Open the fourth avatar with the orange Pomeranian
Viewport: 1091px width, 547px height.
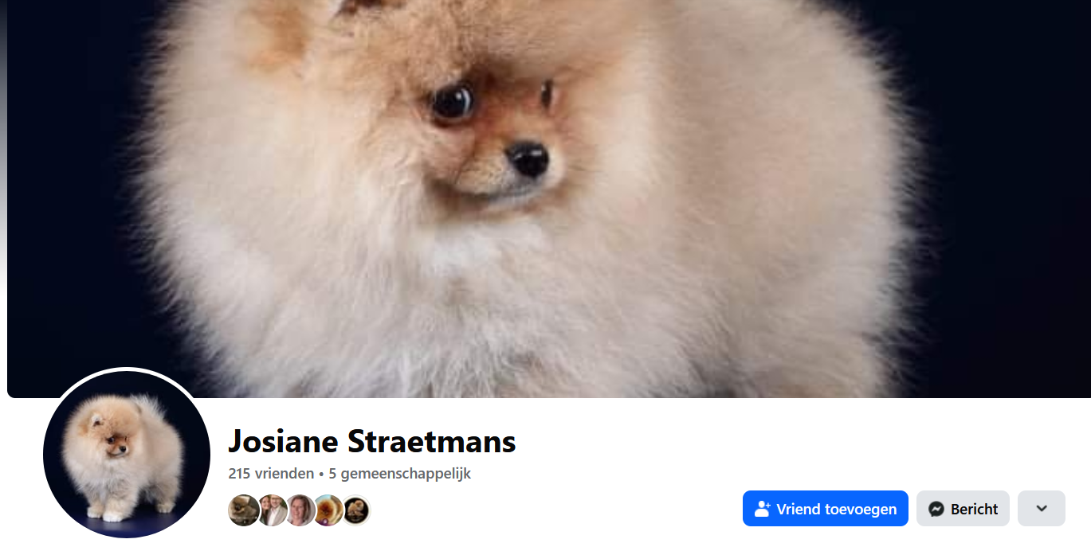pos(328,510)
